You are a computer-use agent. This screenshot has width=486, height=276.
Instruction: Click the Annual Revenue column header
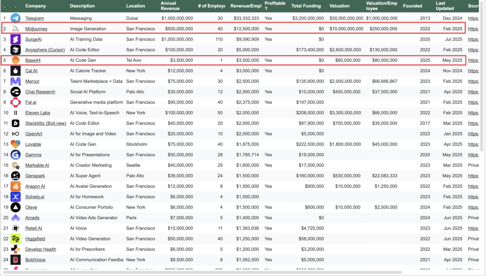[x=170, y=6]
